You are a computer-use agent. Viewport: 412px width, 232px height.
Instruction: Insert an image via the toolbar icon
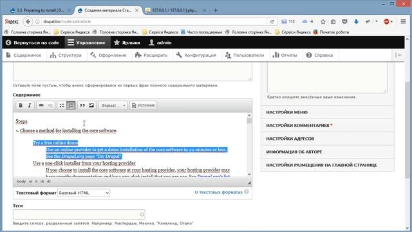coord(91,106)
